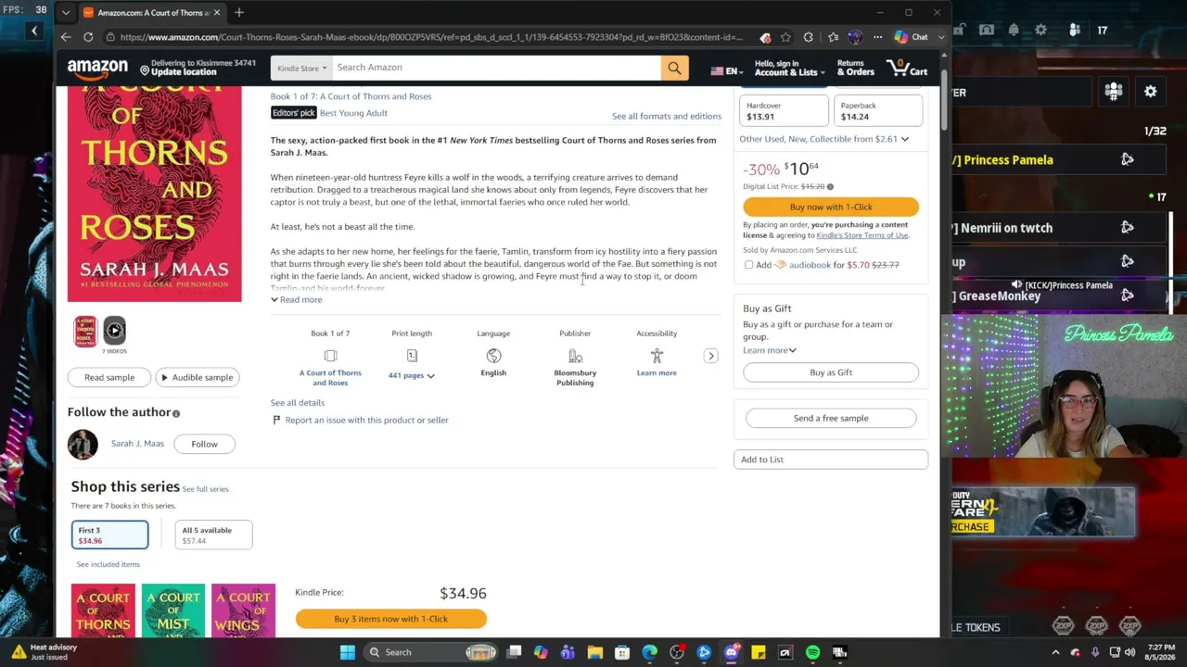Viewport: 1187px width, 667px height.
Task: Click the Language globe icon
Action: (493, 356)
